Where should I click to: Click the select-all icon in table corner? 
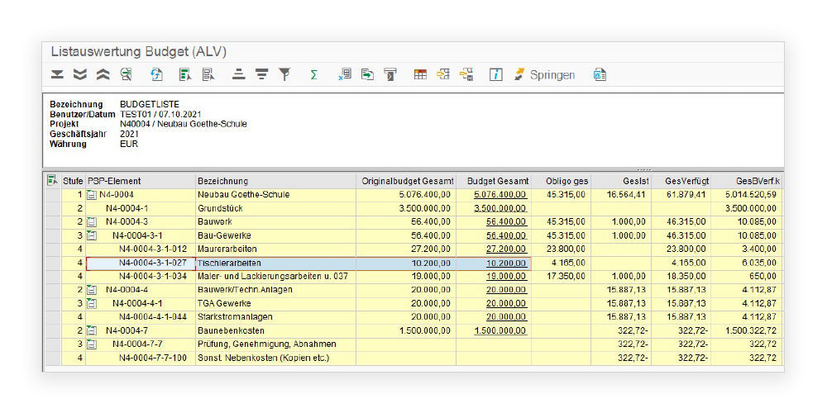(x=52, y=181)
